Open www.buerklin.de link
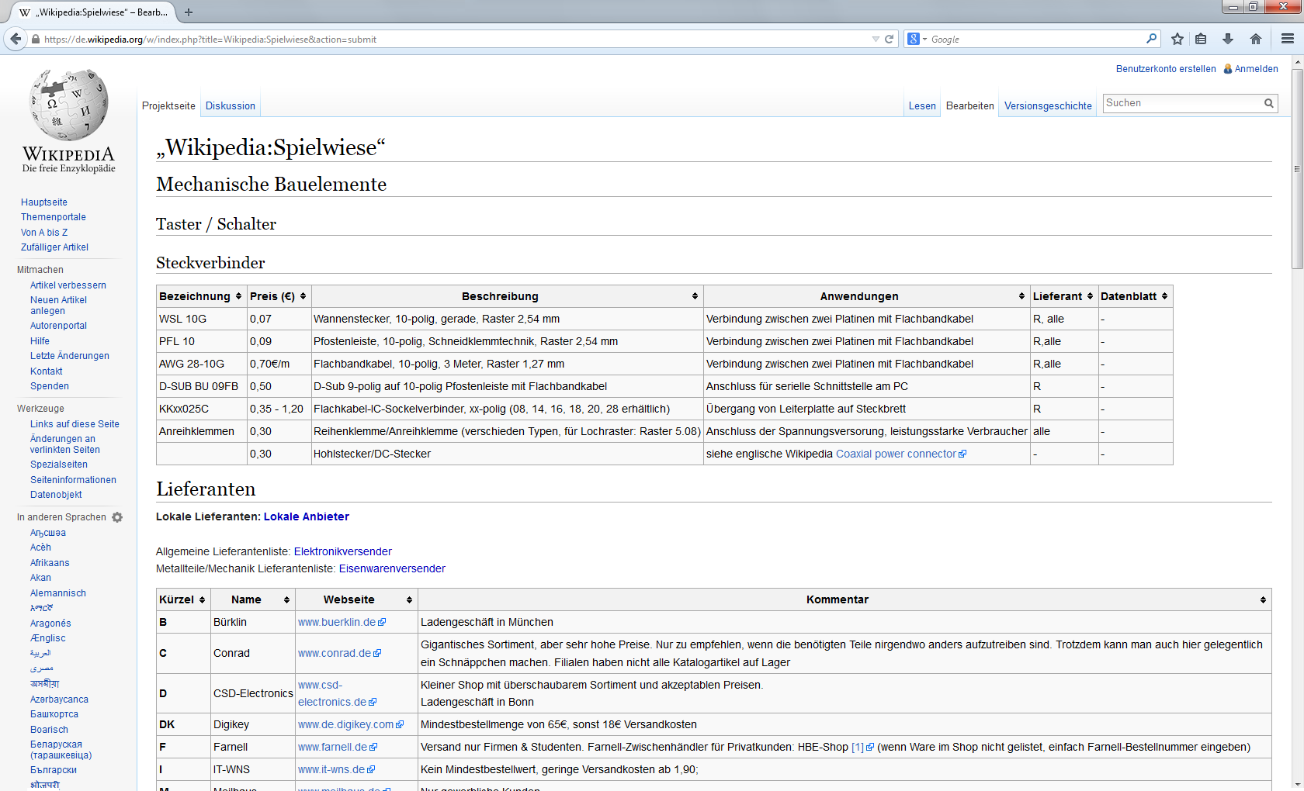 [342, 622]
